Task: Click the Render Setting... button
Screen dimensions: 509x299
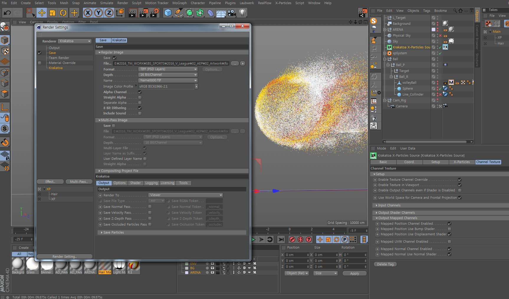Action: [x=65, y=257]
